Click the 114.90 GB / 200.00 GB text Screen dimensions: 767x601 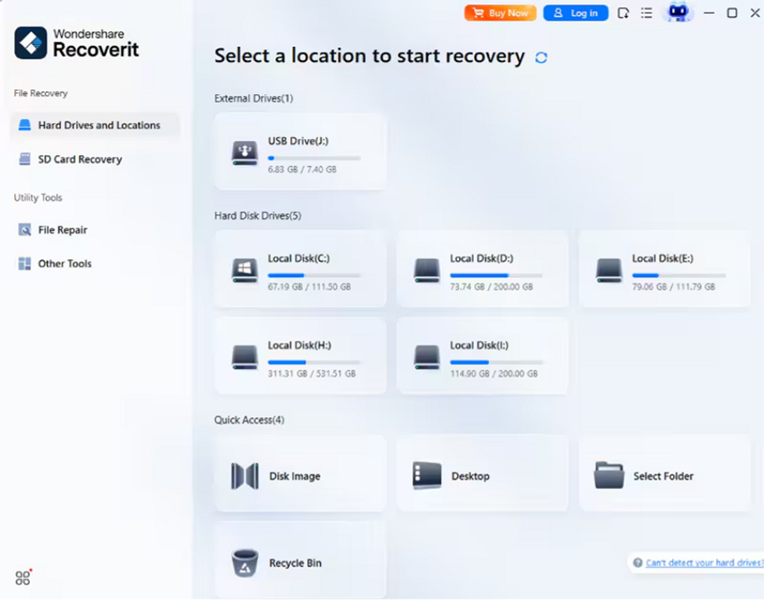(x=495, y=375)
